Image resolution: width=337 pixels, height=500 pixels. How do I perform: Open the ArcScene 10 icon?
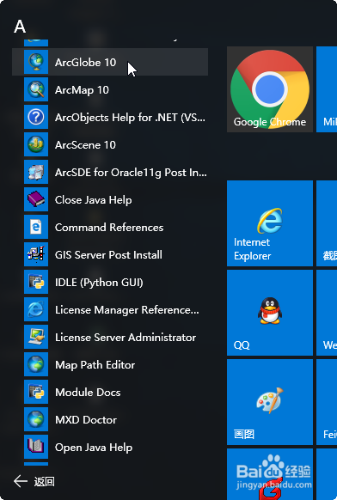pos(36,144)
